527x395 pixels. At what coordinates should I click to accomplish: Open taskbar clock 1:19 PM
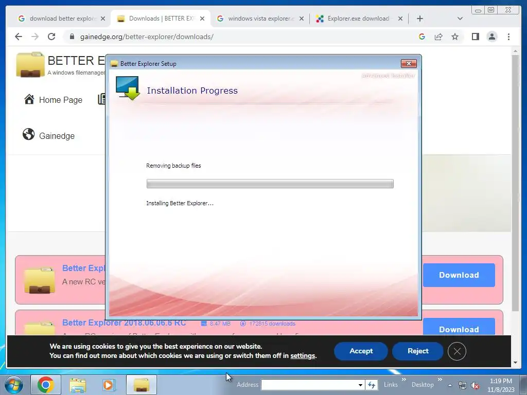pyautogui.click(x=501, y=385)
